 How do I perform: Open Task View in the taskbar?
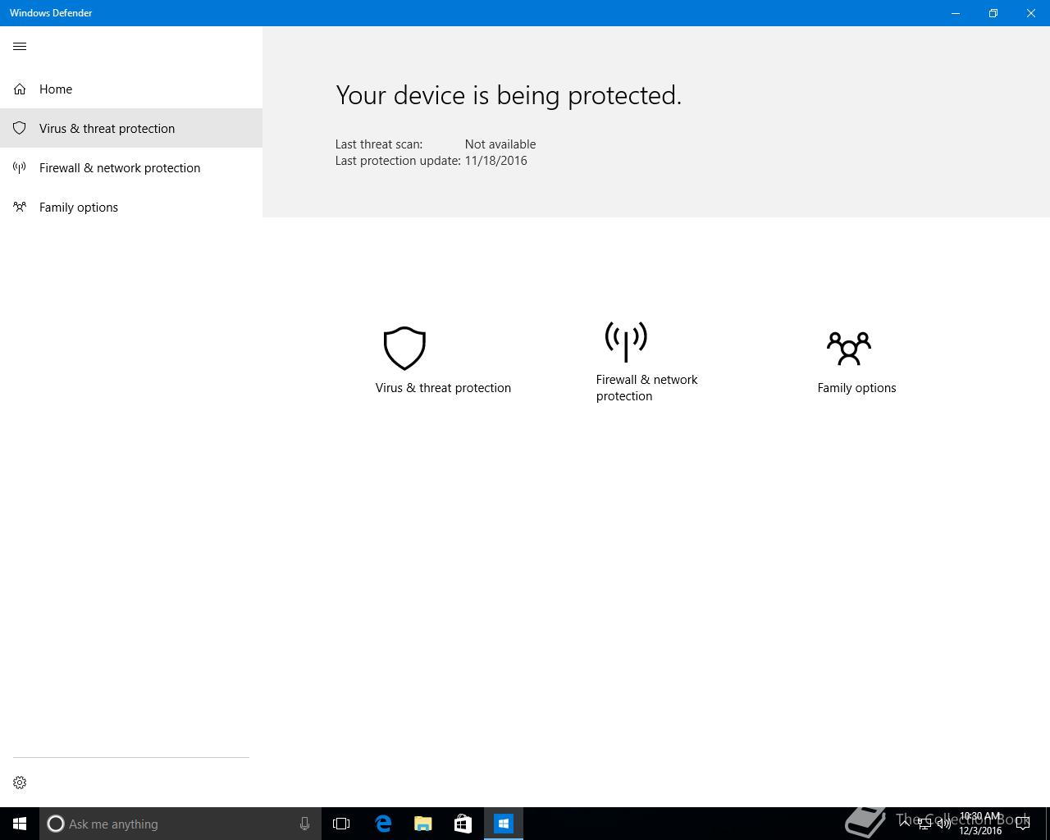pyautogui.click(x=341, y=824)
